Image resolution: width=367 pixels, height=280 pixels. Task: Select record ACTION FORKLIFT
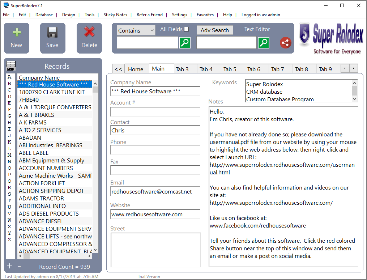coord(55,183)
